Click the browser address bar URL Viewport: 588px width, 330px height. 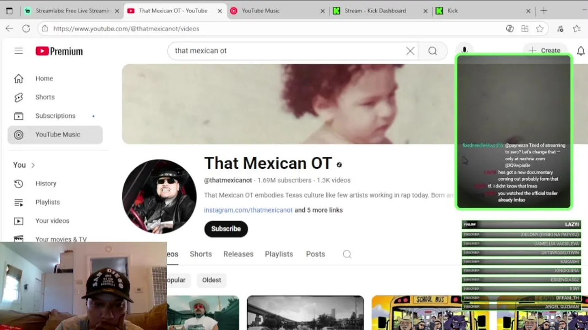click(x=126, y=28)
